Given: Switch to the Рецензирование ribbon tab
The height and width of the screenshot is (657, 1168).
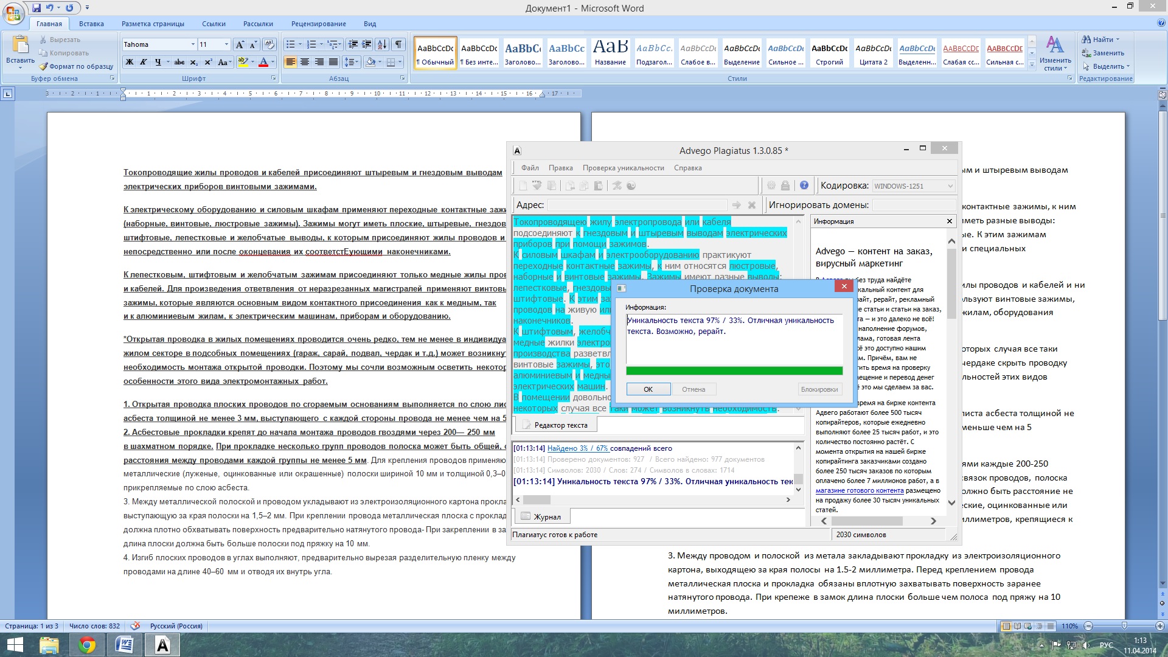Looking at the screenshot, I should 318,24.
